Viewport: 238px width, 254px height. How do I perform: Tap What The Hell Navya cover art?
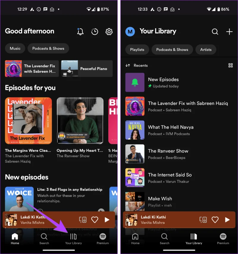[135, 130]
